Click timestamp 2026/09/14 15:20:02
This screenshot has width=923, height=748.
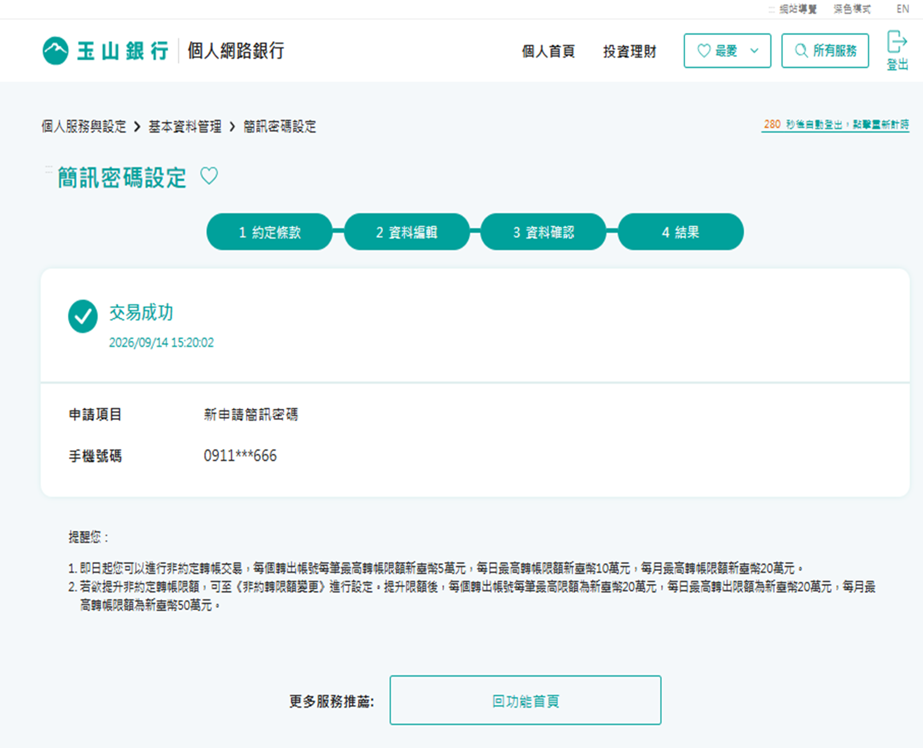[x=161, y=343]
